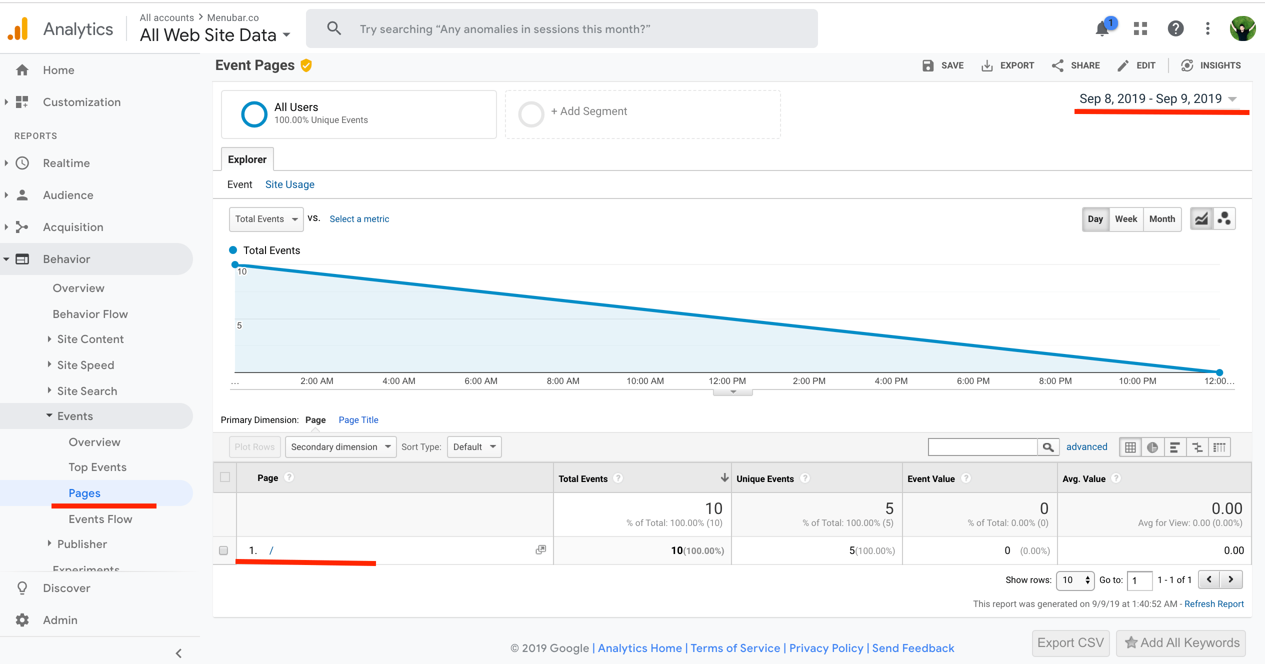1265x664 pixels.
Task: Open the notifications bell icon
Action: click(1102, 29)
